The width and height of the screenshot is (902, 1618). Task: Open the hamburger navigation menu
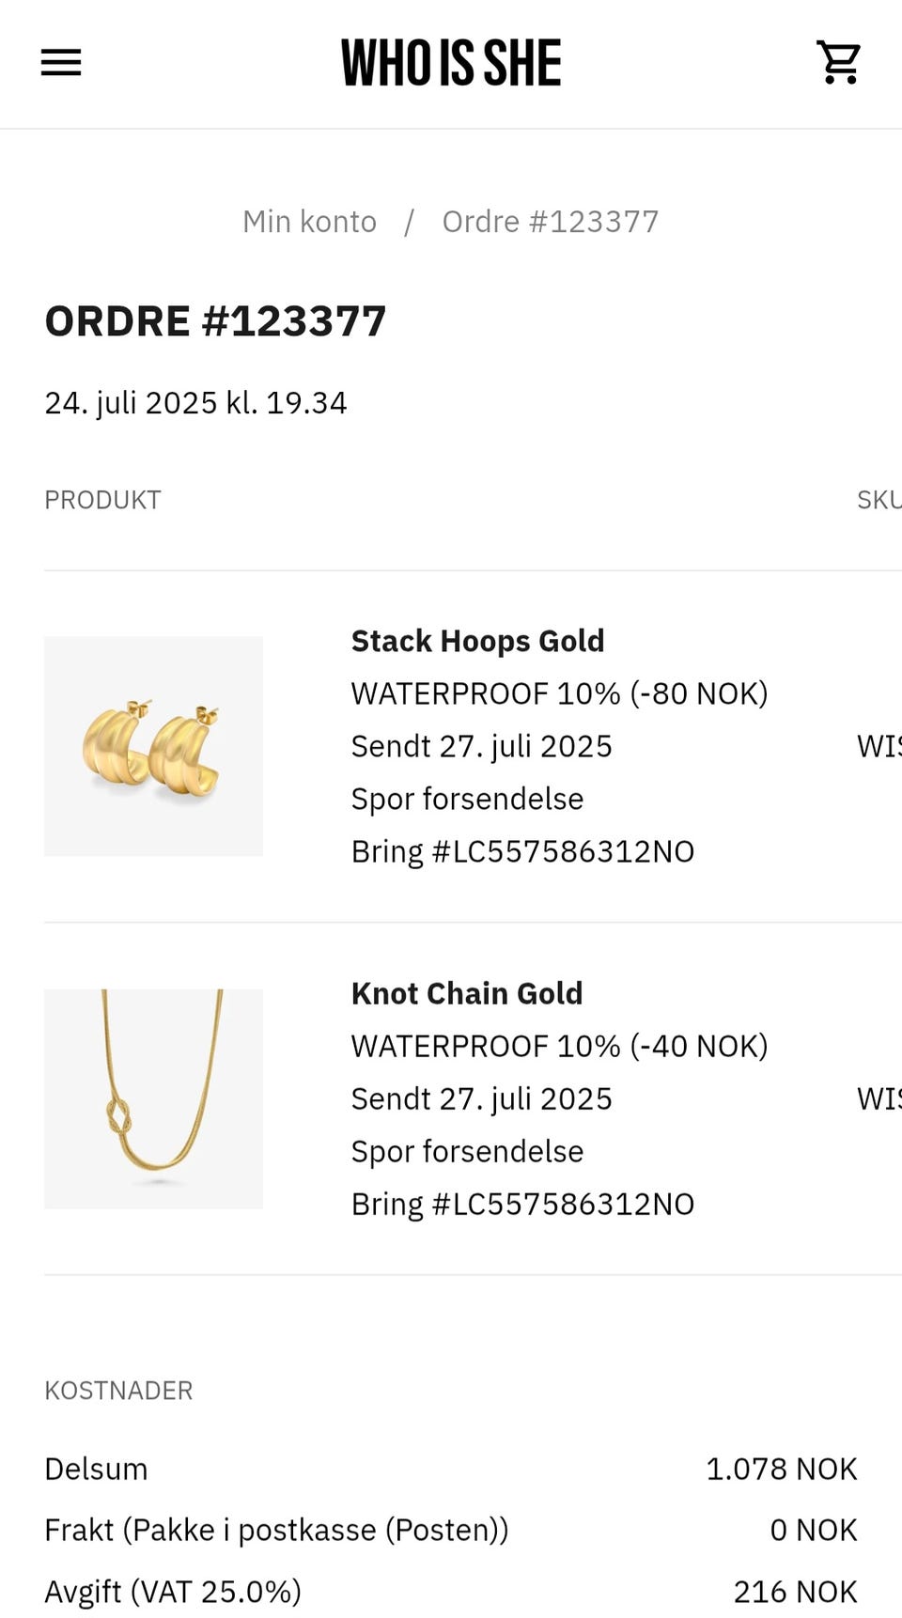tap(61, 63)
